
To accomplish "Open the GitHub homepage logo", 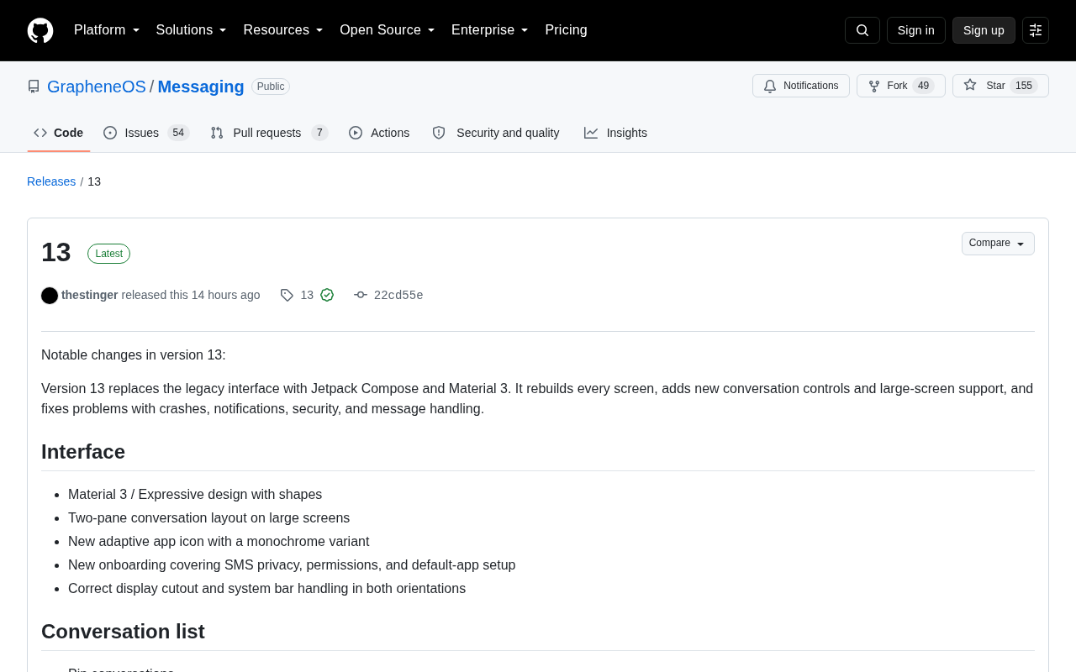I will [x=40, y=30].
